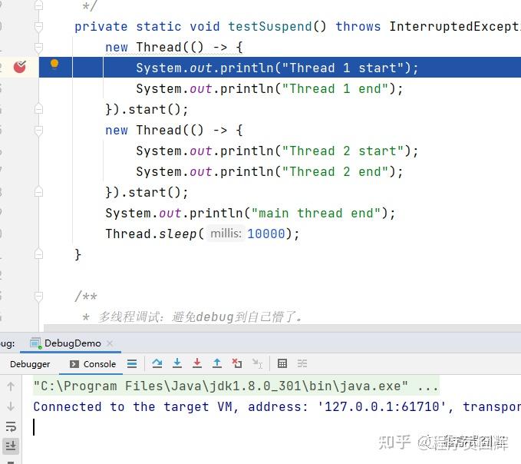The width and height of the screenshot is (521, 464).
Task: Click the Step Over debug icon
Action: [x=157, y=363]
